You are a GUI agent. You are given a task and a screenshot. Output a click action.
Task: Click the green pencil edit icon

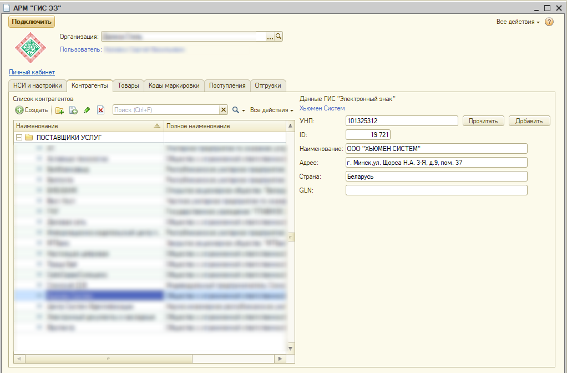pyautogui.click(x=87, y=110)
